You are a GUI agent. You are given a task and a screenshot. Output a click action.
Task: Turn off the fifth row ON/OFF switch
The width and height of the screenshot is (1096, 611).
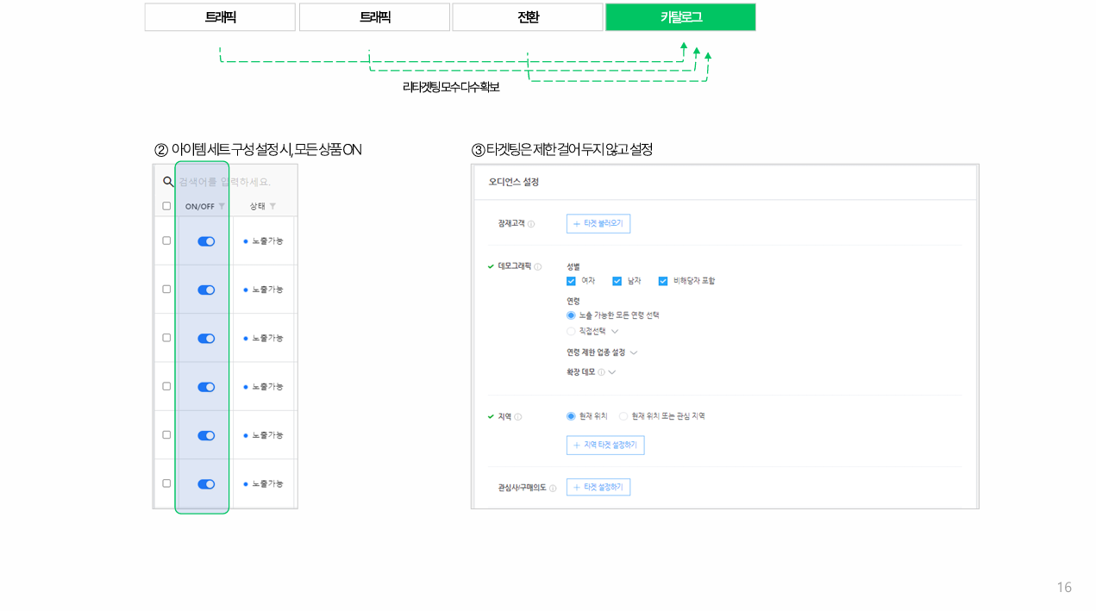pos(206,436)
